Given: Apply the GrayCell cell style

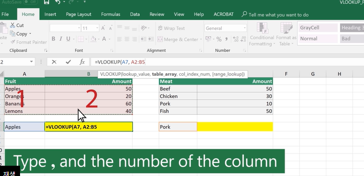Looking at the screenshot, I should click(x=318, y=28).
